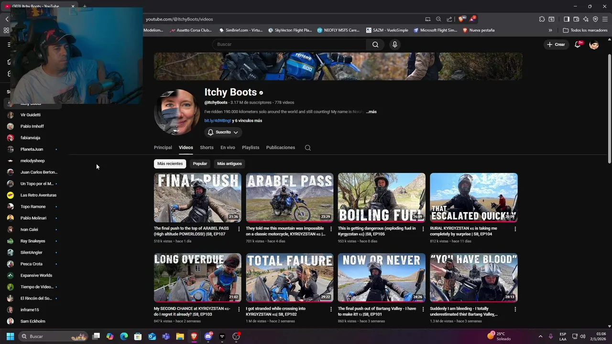Focus the YouTube Buscar search field

(x=289, y=44)
